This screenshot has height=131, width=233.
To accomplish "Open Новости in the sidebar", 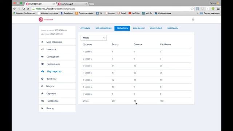I will (57, 49).
